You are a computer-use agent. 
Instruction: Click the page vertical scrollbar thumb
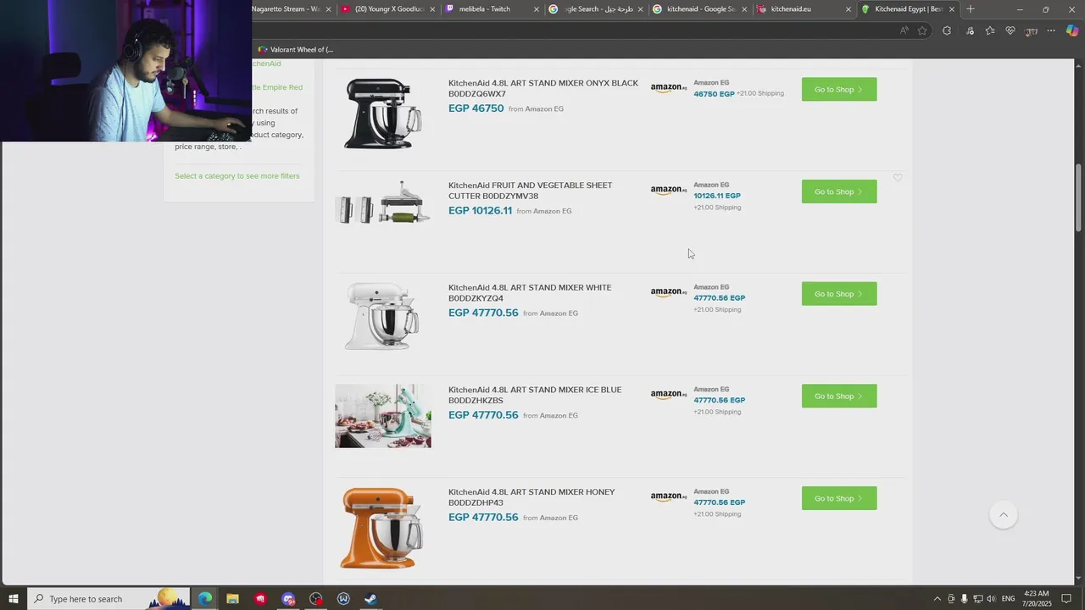pos(1079,197)
